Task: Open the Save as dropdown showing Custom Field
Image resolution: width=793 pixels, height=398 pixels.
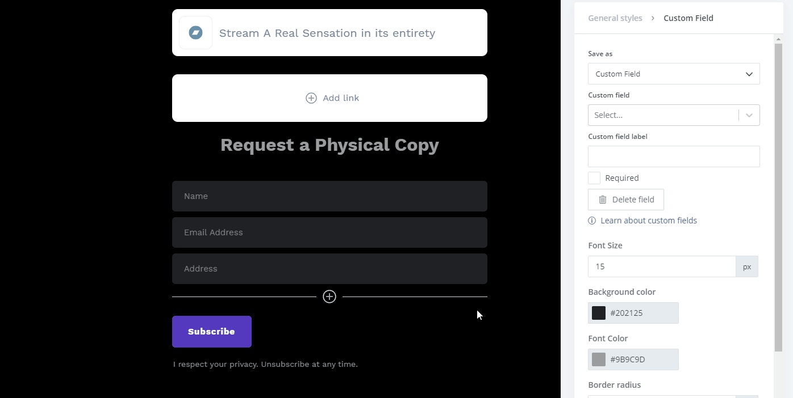Action: (674, 74)
